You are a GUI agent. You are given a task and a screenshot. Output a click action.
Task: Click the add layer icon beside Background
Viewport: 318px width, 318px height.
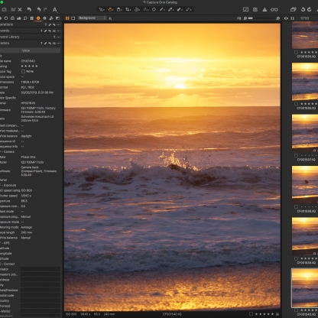tap(110, 18)
